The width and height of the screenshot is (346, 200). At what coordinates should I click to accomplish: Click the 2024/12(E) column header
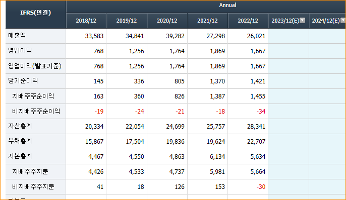tap(327, 21)
